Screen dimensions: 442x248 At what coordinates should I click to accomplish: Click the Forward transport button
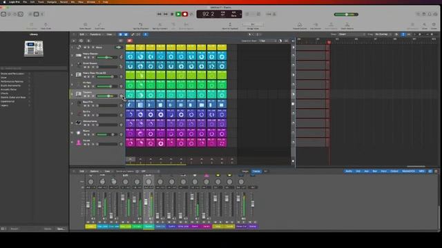point(166,14)
